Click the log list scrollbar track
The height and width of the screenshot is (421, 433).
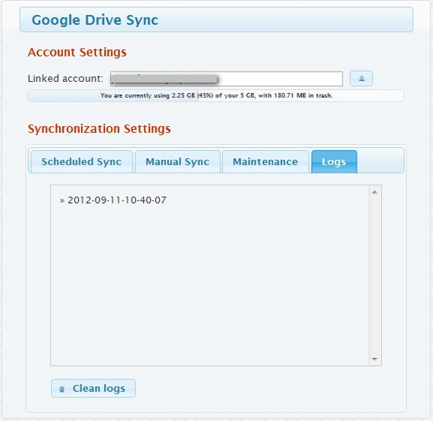[375, 275]
